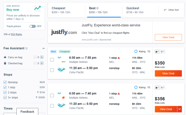
Task: Select the 6:00 am — 7:55 pm flight checkbox
Action: [x=52, y=60]
